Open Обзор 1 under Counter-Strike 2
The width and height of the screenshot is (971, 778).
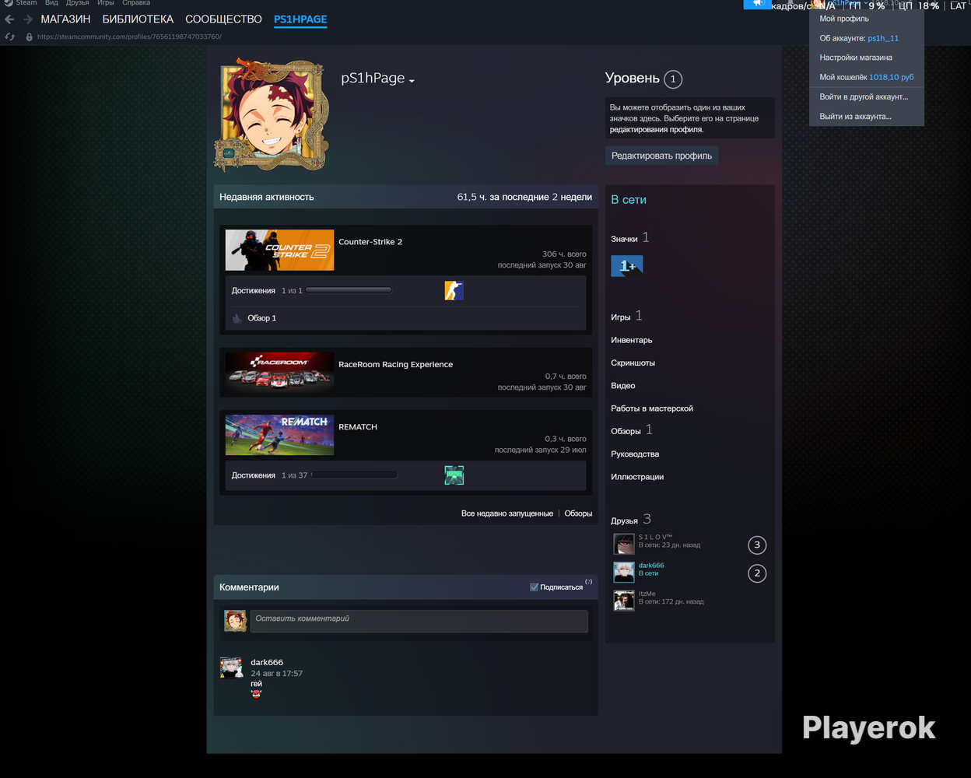(261, 318)
